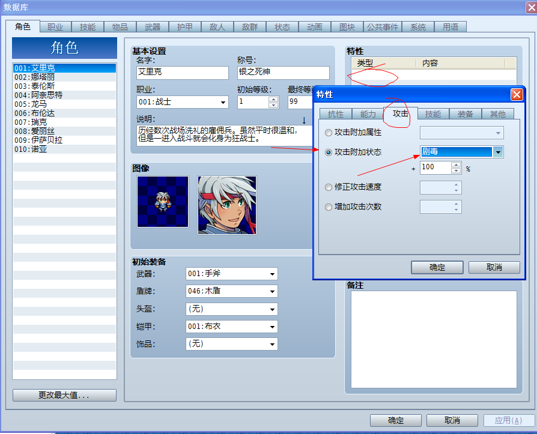The width and height of the screenshot is (537, 434).
Task: Select actor 005:龙马 in the list
Action: click(64, 104)
